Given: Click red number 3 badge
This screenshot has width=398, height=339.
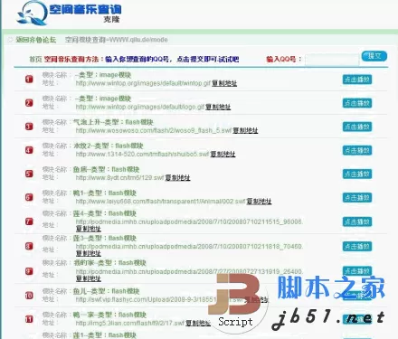Looking at the screenshot, I should pos(29,127).
